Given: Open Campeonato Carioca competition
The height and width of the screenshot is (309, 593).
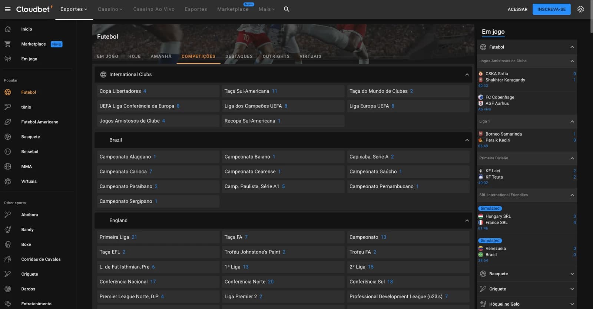Looking at the screenshot, I should coord(158,172).
